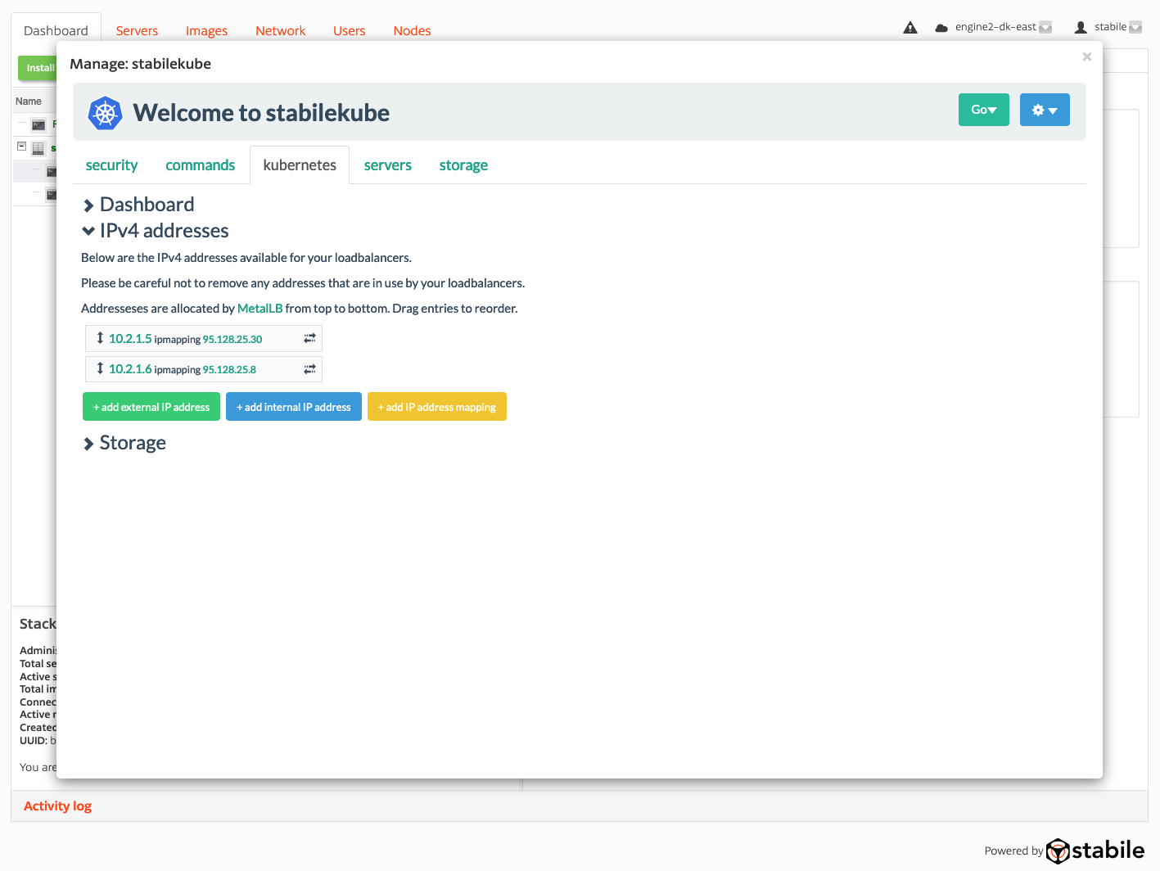Screen dimensions: 1160x871
Task: Open the Users top navigation tab
Action: pos(349,31)
